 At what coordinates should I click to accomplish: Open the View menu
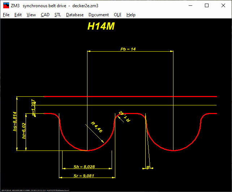(31, 15)
